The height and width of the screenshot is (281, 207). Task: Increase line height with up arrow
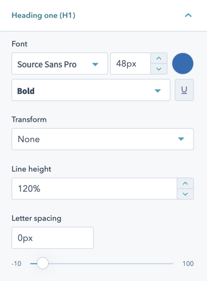(x=185, y=183)
